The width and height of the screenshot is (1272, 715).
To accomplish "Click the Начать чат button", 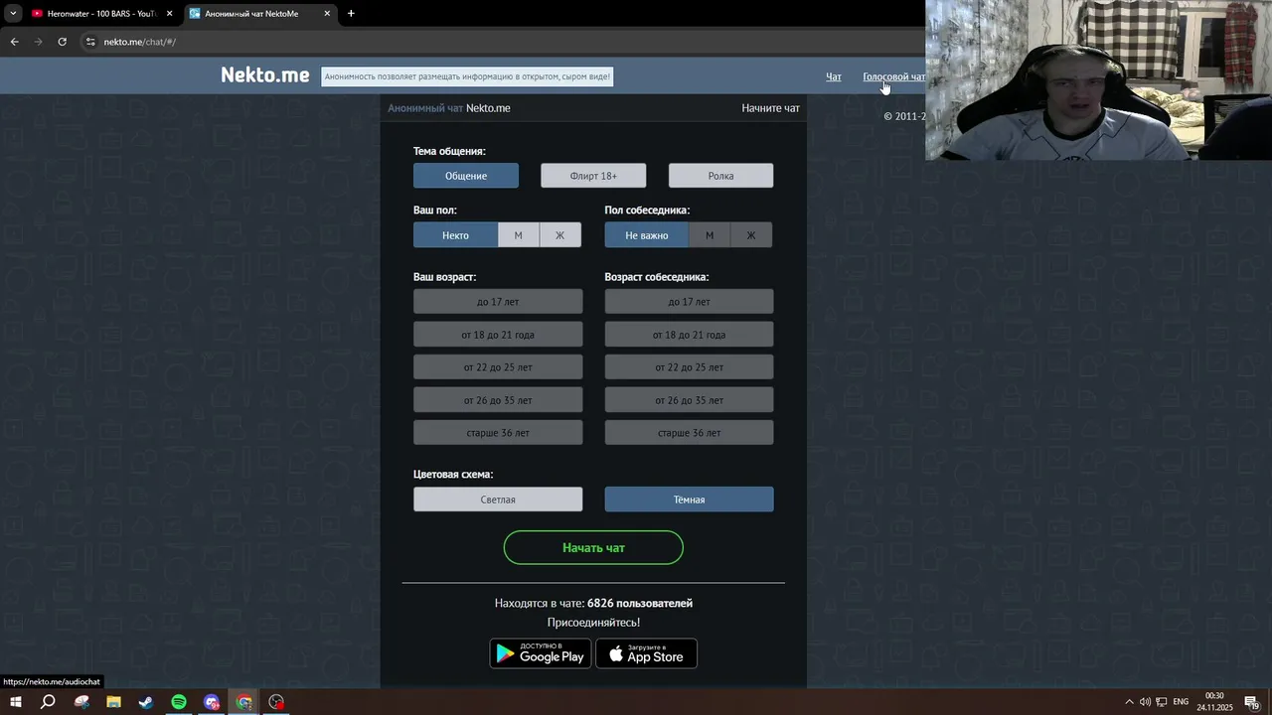I will tap(593, 547).
